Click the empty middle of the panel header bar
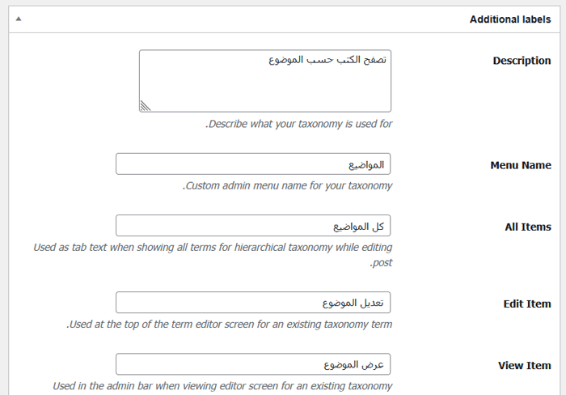Image resolution: width=566 pixels, height=395 pixels. pyautogui.click(x=243, y=19)
